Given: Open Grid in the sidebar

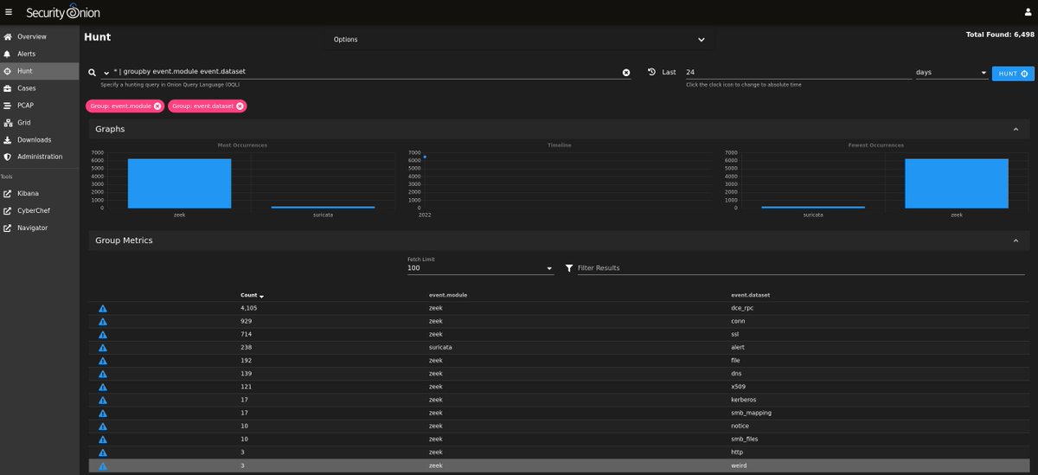Looking at the screenshot, I should 39,123.
